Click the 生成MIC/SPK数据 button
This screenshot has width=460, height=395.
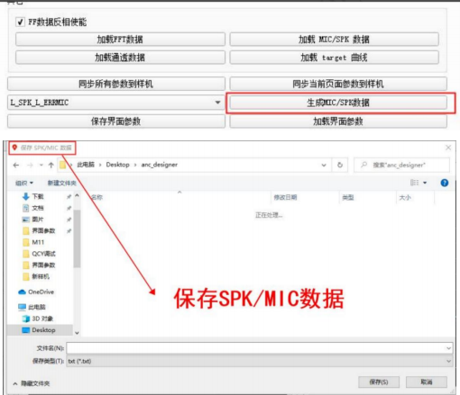pos(338,103)
